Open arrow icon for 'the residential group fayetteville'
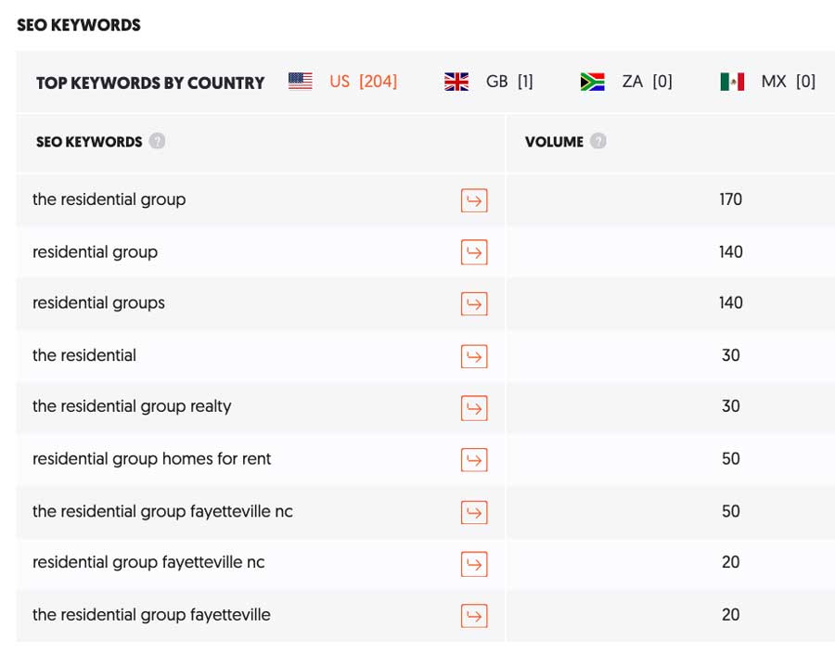Image resolution: width=835 pixels, height=653 pixels. point(474,616)
